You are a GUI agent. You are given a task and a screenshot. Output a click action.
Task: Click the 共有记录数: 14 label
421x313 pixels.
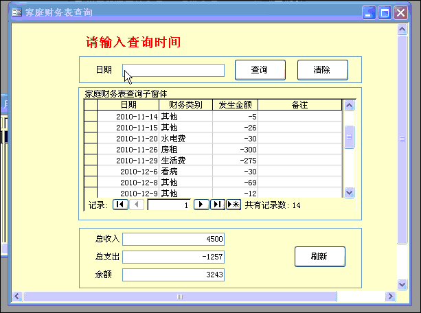[273, 205]
